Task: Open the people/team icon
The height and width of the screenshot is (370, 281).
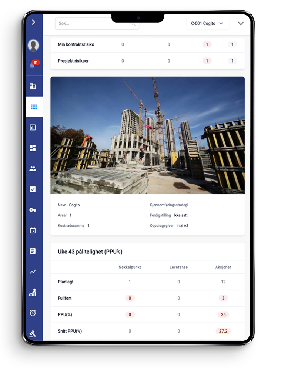Action: coord(33,169)
